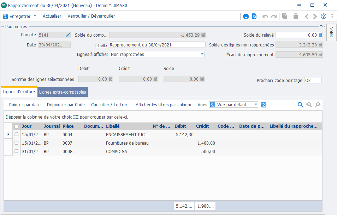
Task: Click the Enregistrer save icon
Action: coord(5,16)
